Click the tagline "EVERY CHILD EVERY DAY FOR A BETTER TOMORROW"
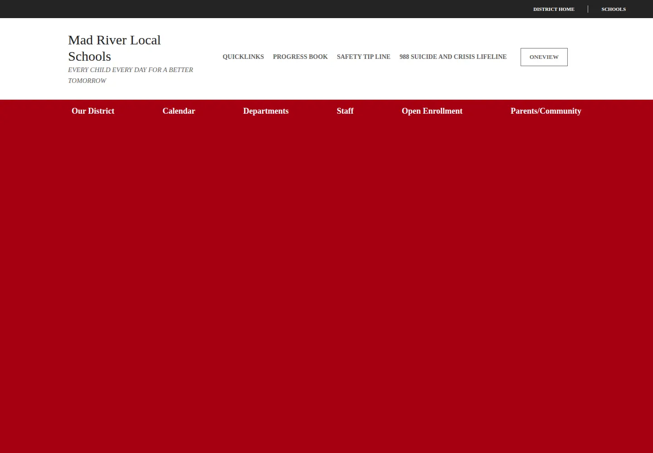This screenshot has width=653, height=453. pyautogui.click(x=131, y=75)
